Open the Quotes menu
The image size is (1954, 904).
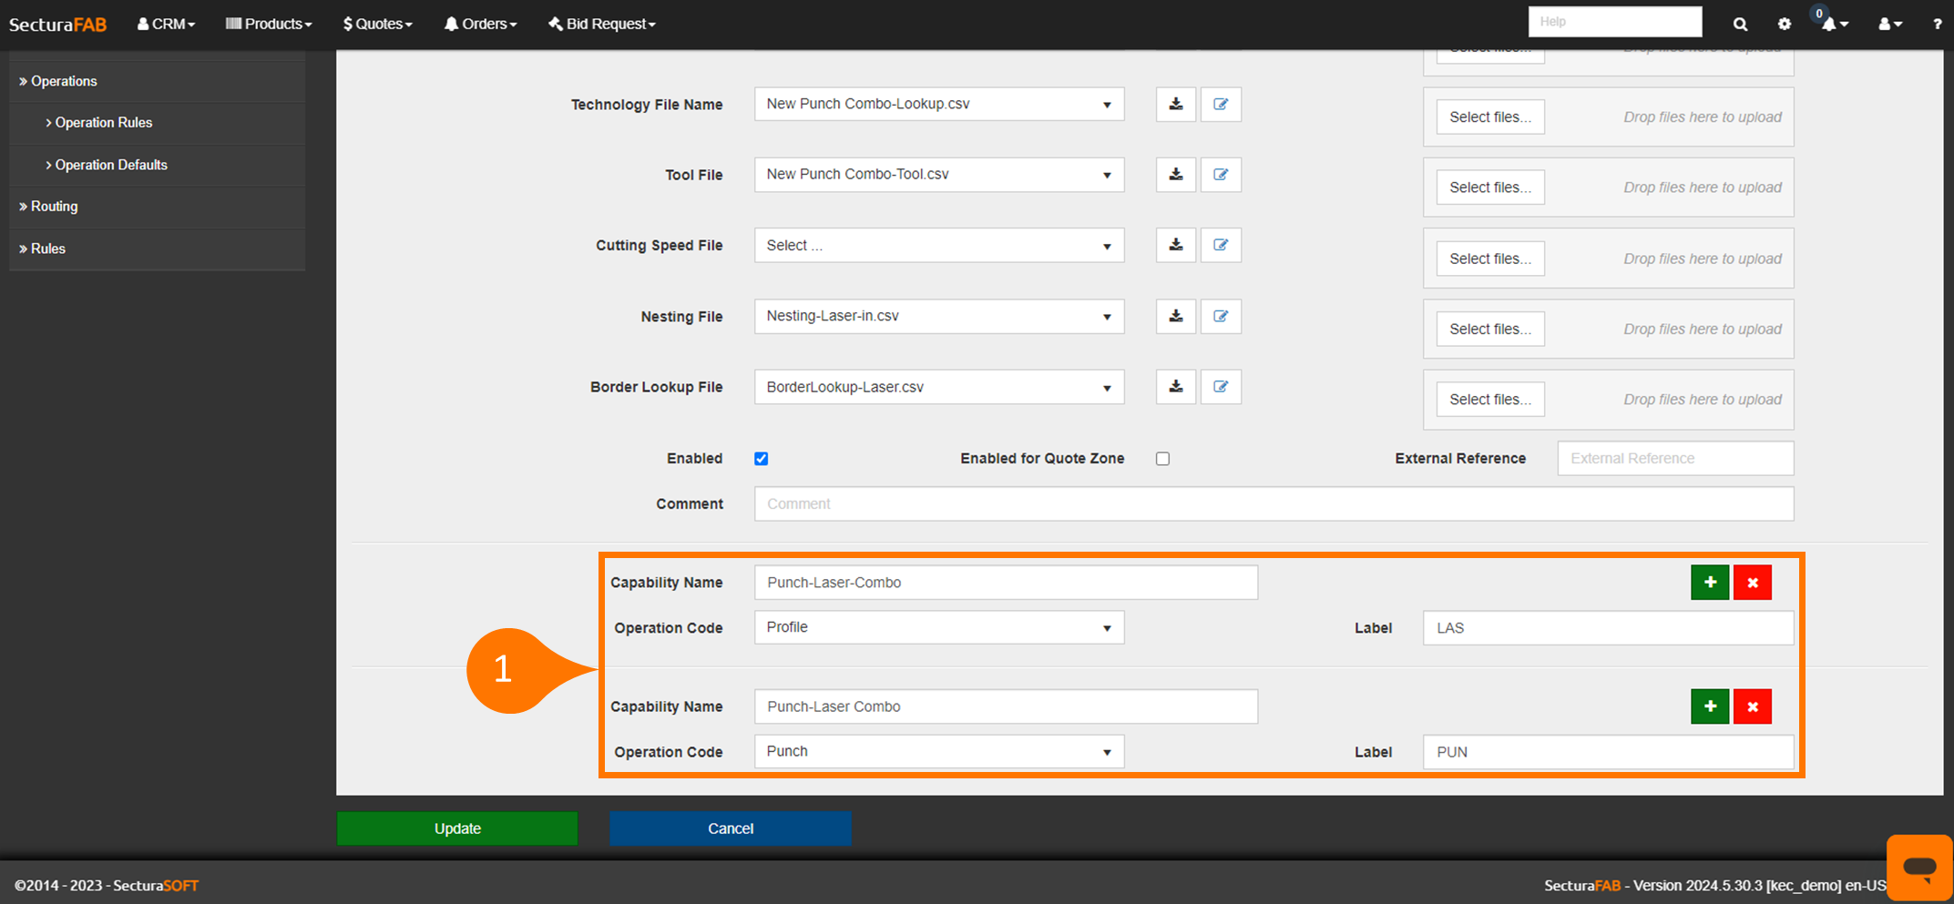click(x=377, y=25)
